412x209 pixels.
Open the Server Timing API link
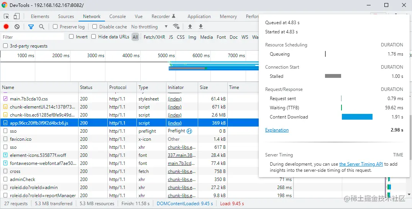click(x=361, y=164)
